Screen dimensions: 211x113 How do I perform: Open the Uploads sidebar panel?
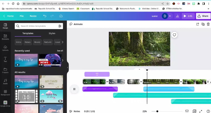[5, 48]
